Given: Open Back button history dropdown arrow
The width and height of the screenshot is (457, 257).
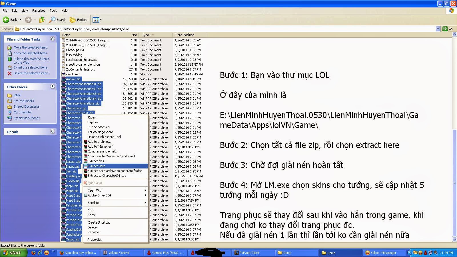Looking at the screenshot, I should [x=20, y=20].
